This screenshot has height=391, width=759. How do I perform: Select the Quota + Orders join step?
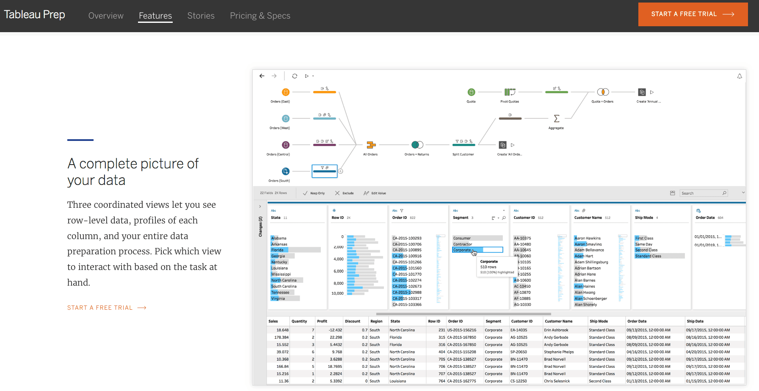[603, 92]
